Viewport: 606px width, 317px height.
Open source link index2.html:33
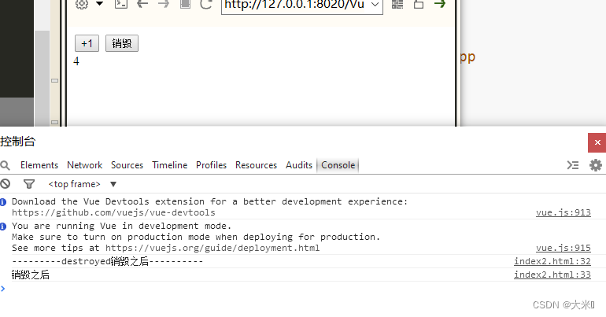pyautogui.click(x=552, y=275)
